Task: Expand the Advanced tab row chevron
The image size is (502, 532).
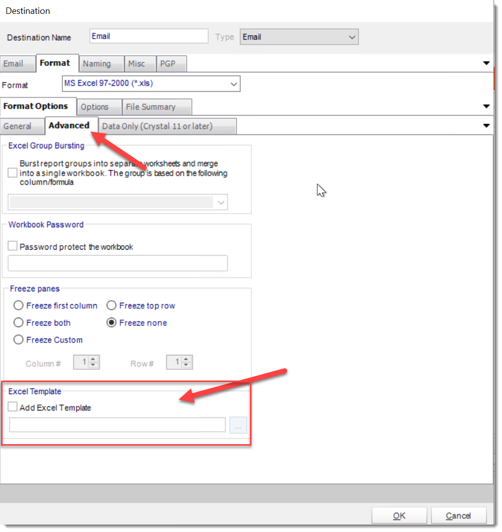Action: (x=487, y=126)
